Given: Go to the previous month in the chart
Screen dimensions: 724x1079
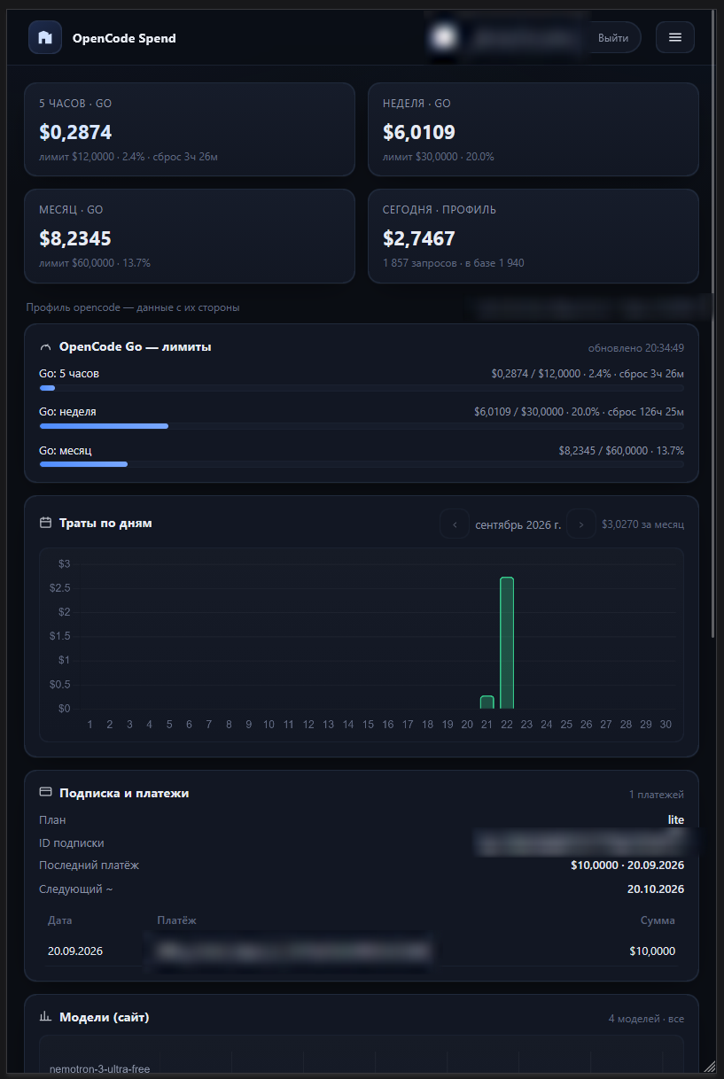Looking at the screenshot, I should click(455, 524).
